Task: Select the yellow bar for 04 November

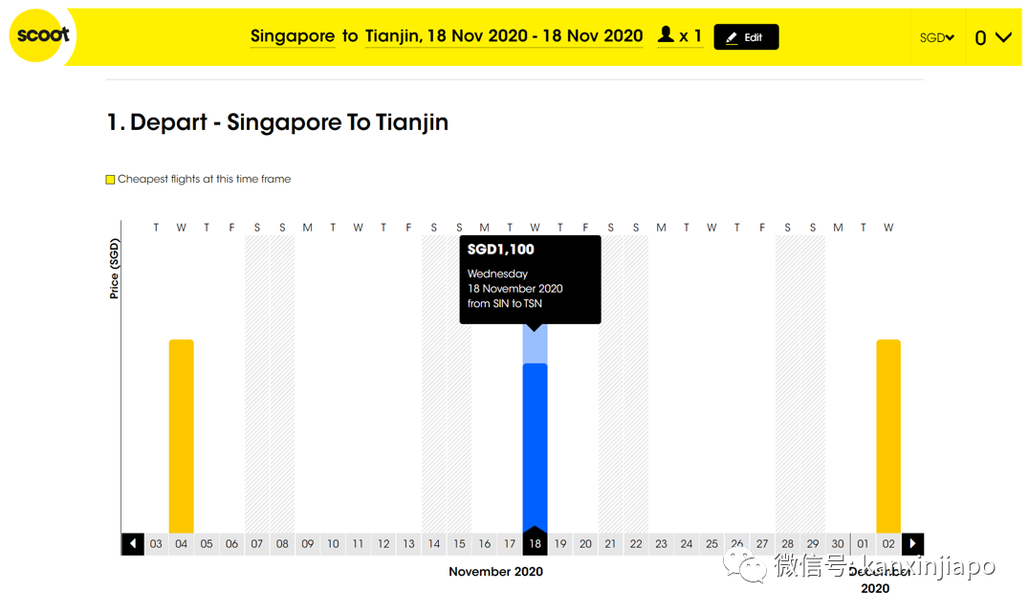Action: point(181,436)
